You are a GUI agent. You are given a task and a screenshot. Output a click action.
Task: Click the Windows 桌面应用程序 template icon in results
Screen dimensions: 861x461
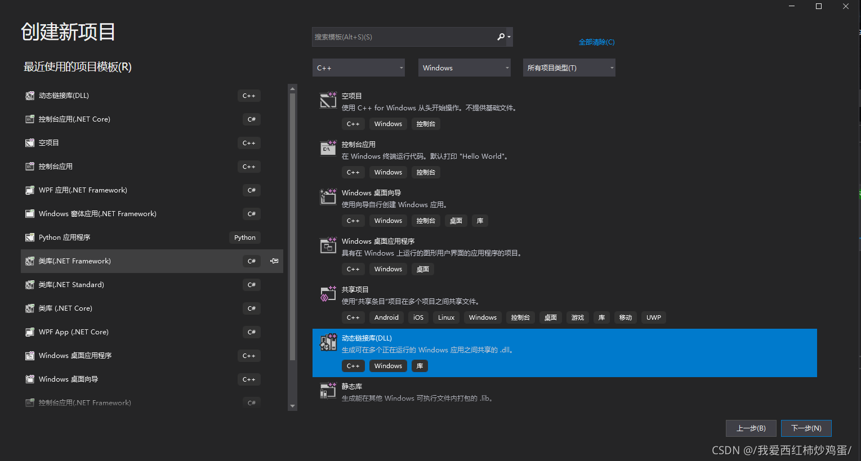point(328,245)
